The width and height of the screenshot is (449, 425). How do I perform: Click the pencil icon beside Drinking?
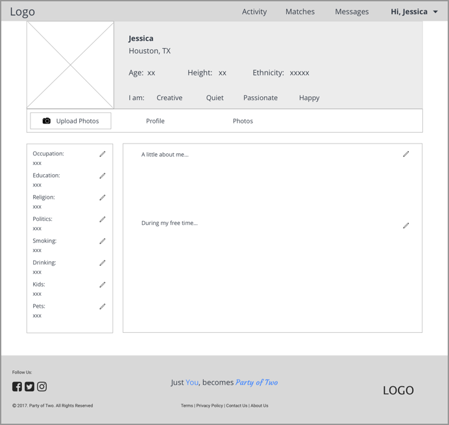coord(103,263)
